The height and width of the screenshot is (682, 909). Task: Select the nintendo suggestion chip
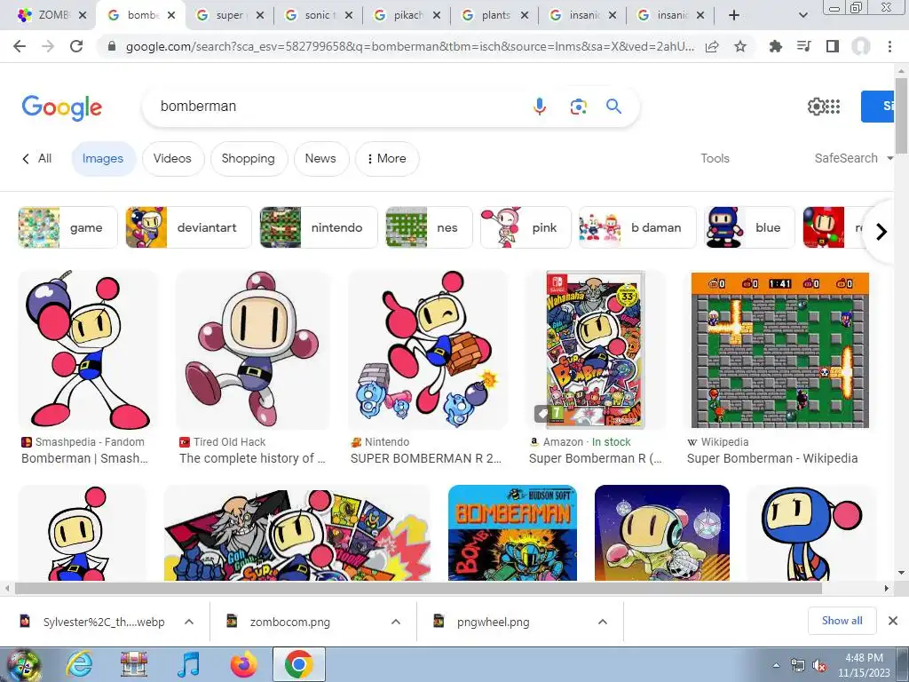319,227
